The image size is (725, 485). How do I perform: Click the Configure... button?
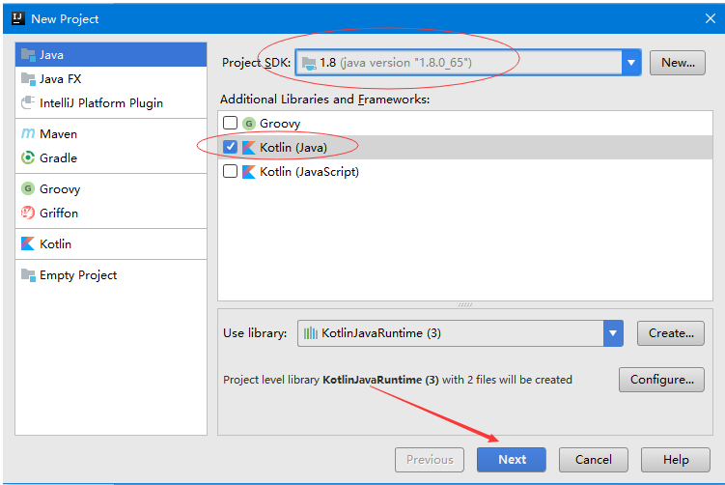click(x=661, y=380)
